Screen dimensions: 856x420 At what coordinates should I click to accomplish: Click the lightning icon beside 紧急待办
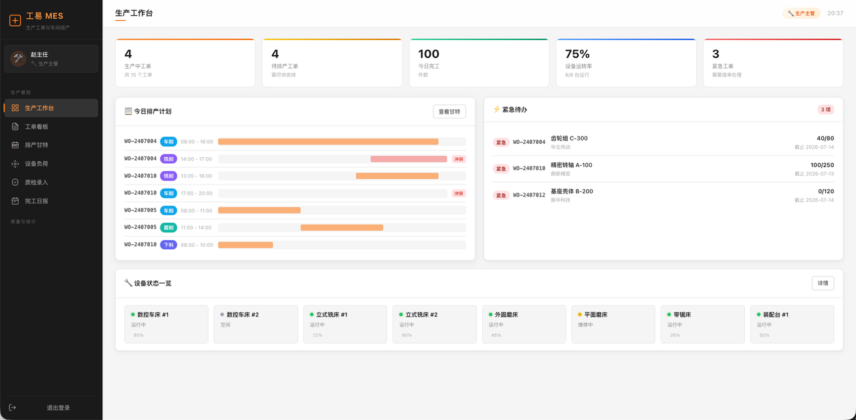[x=496, y=109]
